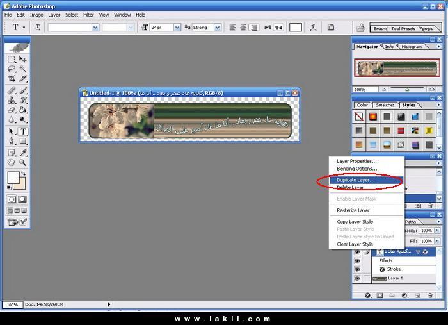Select the Paint Bucket tool

[x=23, y=110]
